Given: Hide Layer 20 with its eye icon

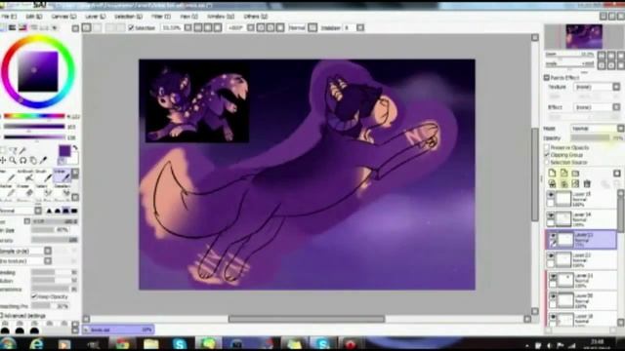Looking at the screenshot, I should (x=553, y=296).
